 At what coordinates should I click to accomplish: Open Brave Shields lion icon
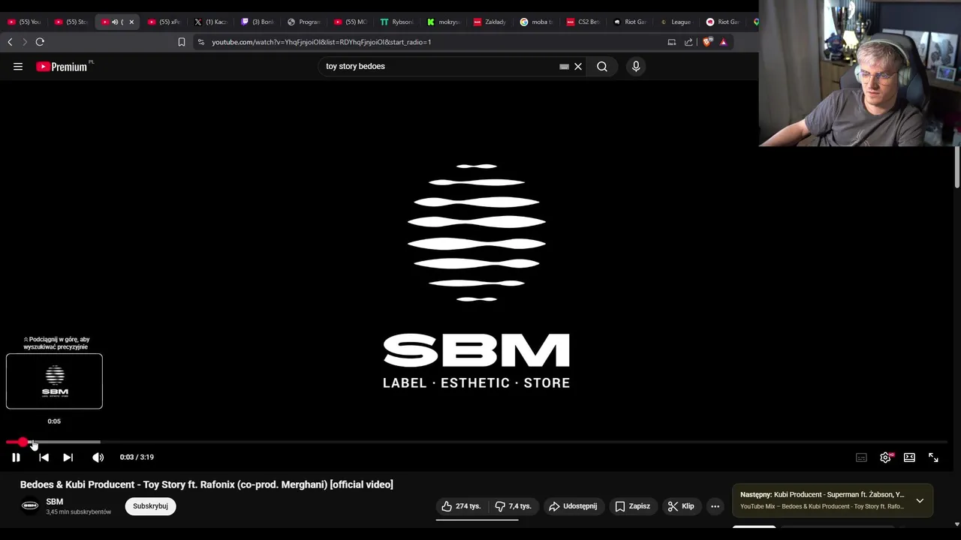coord(707,42)
